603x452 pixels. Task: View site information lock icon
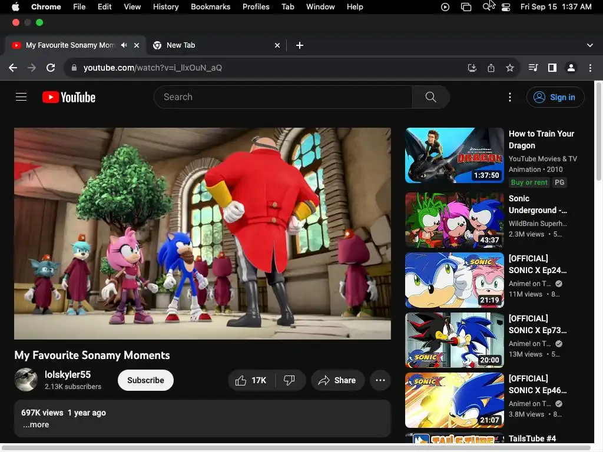tap(74, 68)
